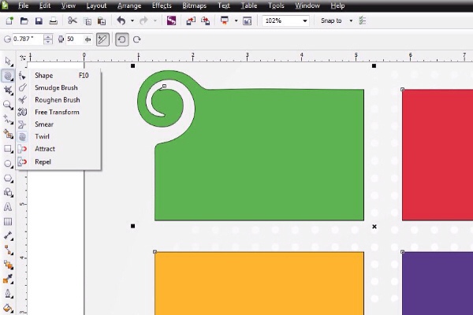Click the Print icon in toolbar
Image resolution: width=473 pixels, height=315 pixels.
pyautogui.click(x=52, y=20)
